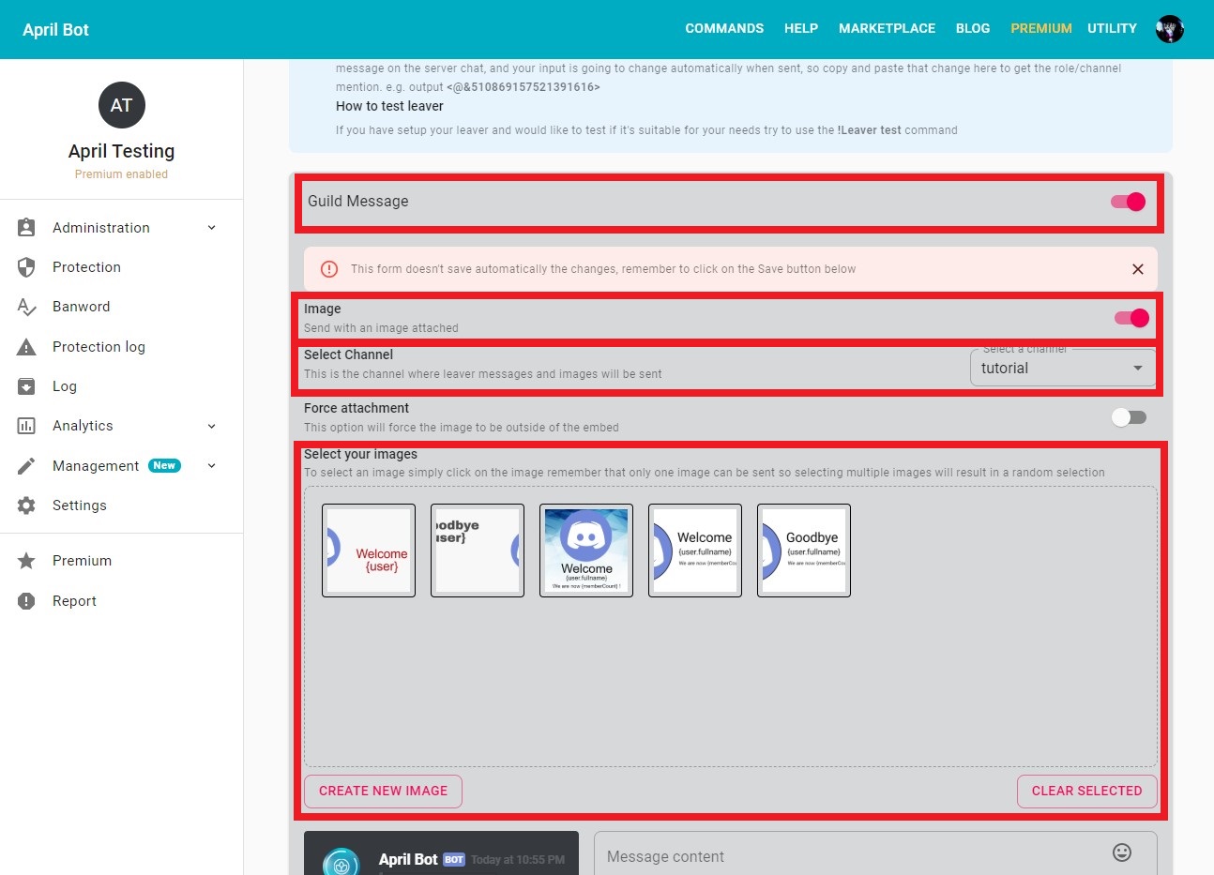
Task: Click the alert warning circle icon
Action: click(x=329, y=269)
